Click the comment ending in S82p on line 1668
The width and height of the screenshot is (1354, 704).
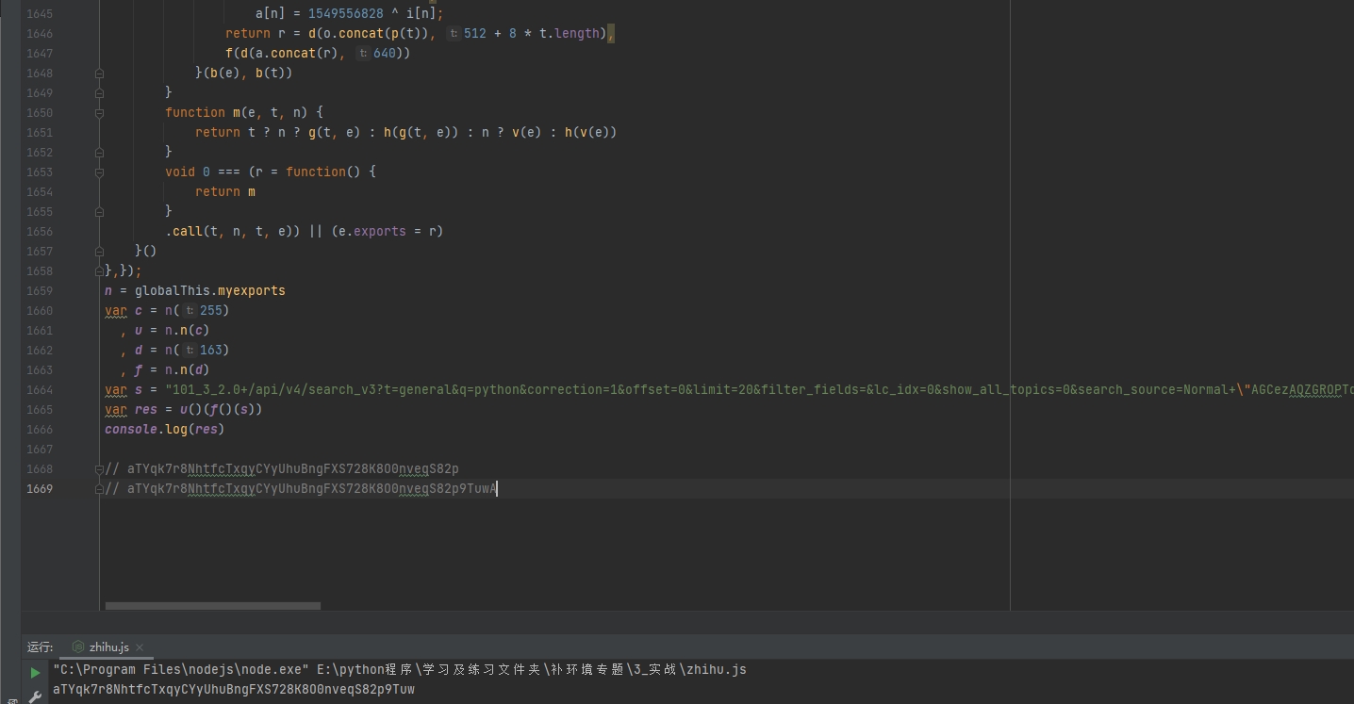[282, 468]
